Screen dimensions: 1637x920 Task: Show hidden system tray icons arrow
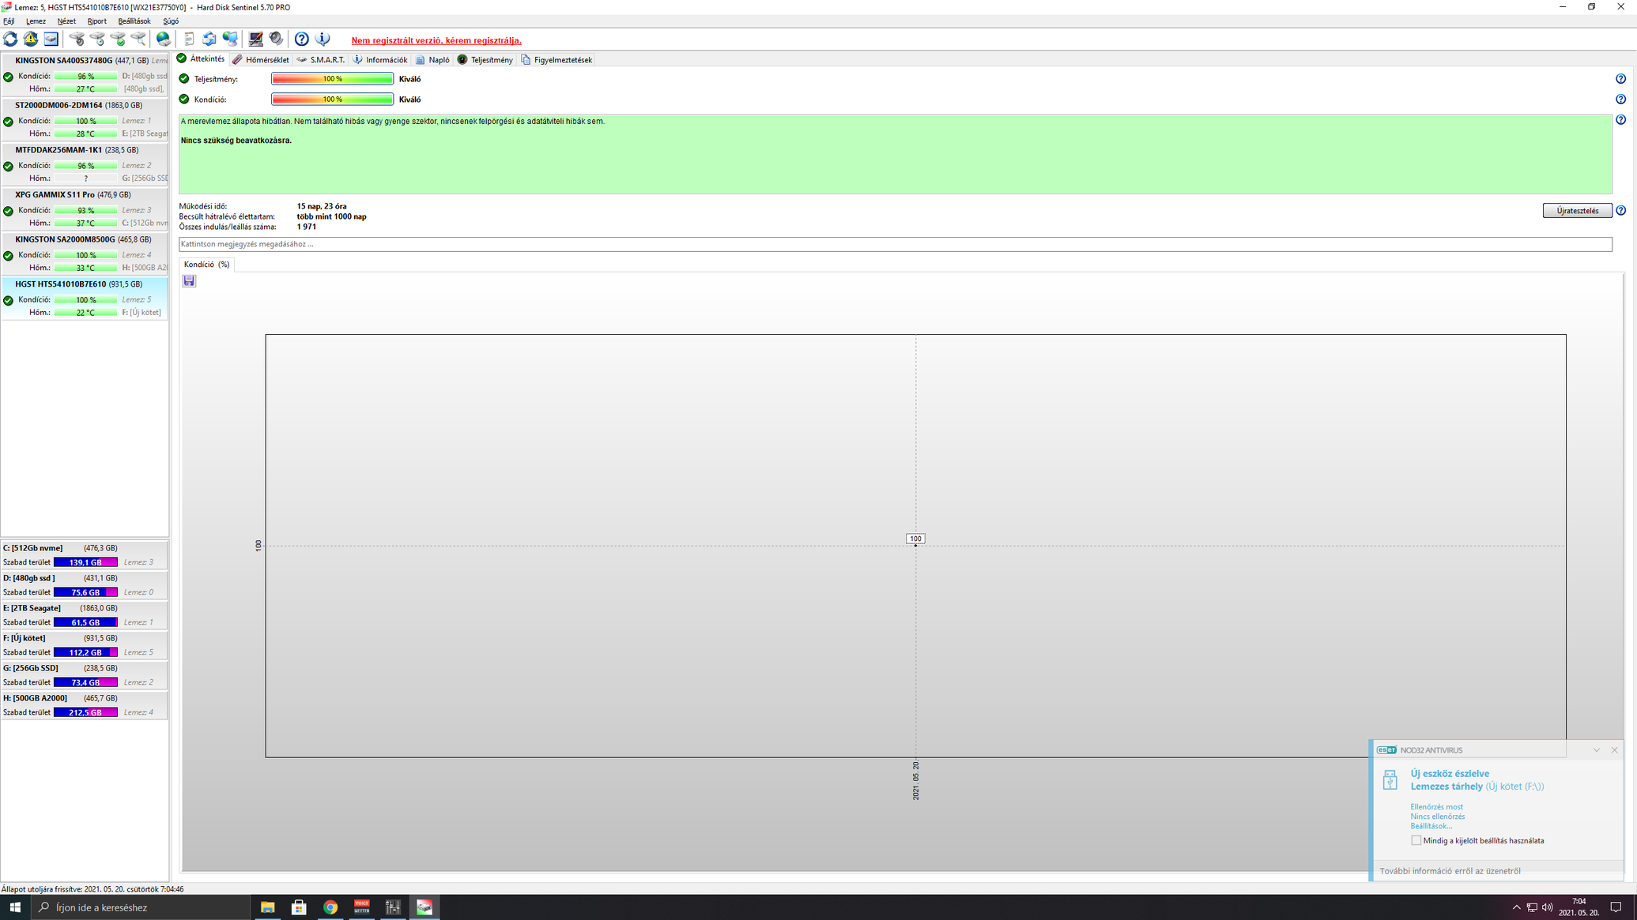(1515, 907)
